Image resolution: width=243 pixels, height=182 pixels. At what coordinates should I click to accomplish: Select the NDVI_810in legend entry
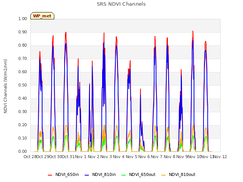(100, 174)
